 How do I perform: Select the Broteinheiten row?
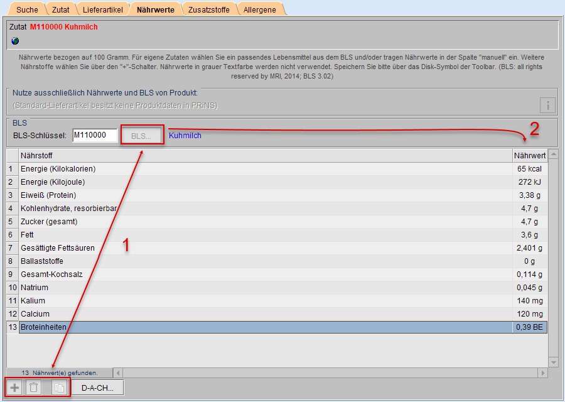(x=264, y=327)
